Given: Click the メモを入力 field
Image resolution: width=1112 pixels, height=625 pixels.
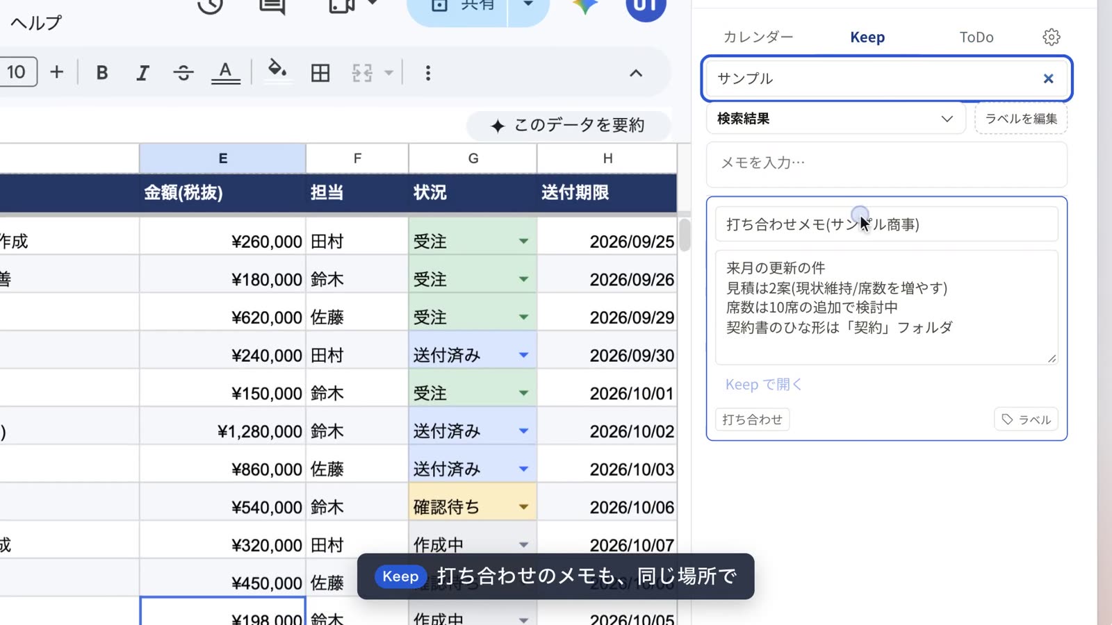Looking at the screenshot, I should tap(887, 164).
